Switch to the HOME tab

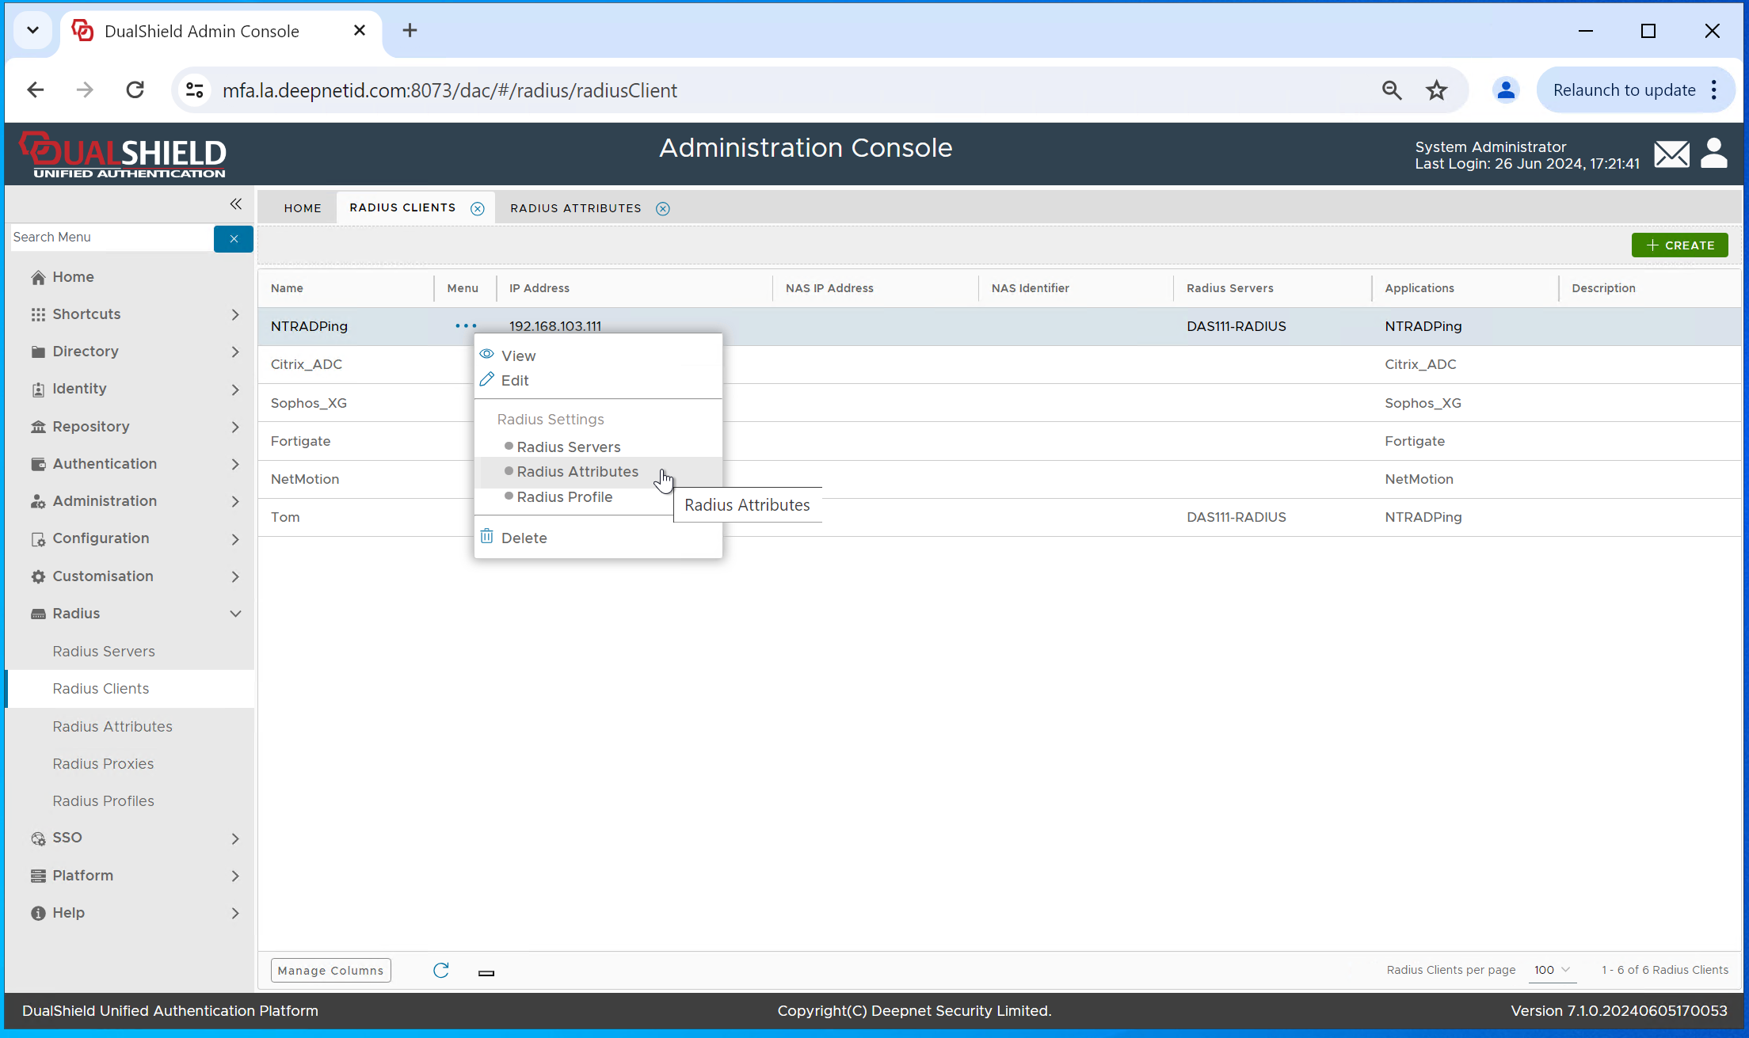pyautogui.click(x=303, y=208)
